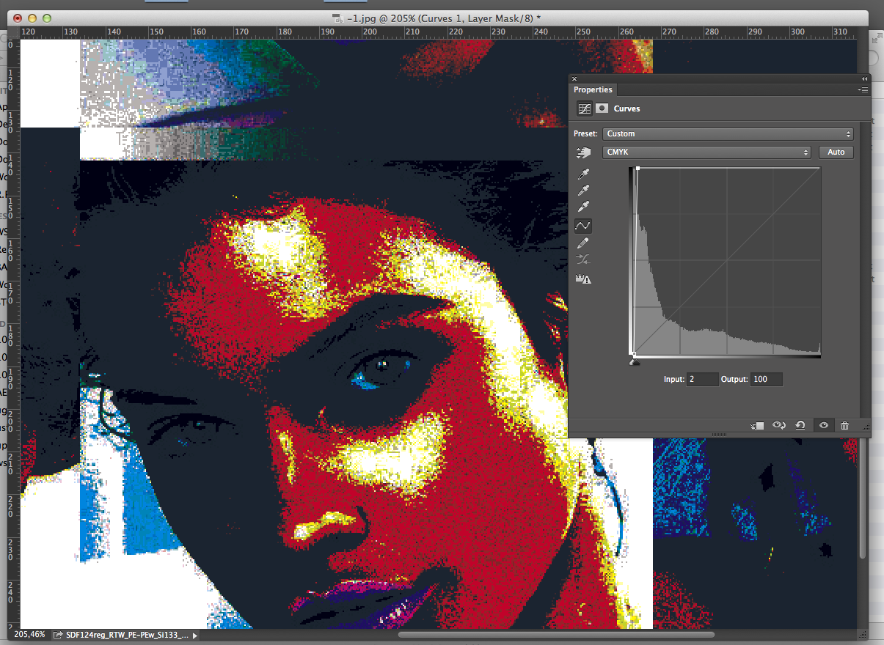Select the pencil draw-curve tool
The image size is (884, 645).
(584, 243)
